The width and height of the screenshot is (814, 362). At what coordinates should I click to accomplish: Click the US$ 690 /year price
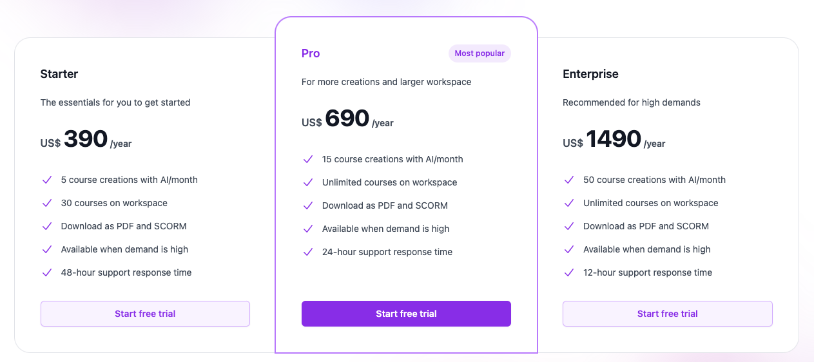coord(347,119)
